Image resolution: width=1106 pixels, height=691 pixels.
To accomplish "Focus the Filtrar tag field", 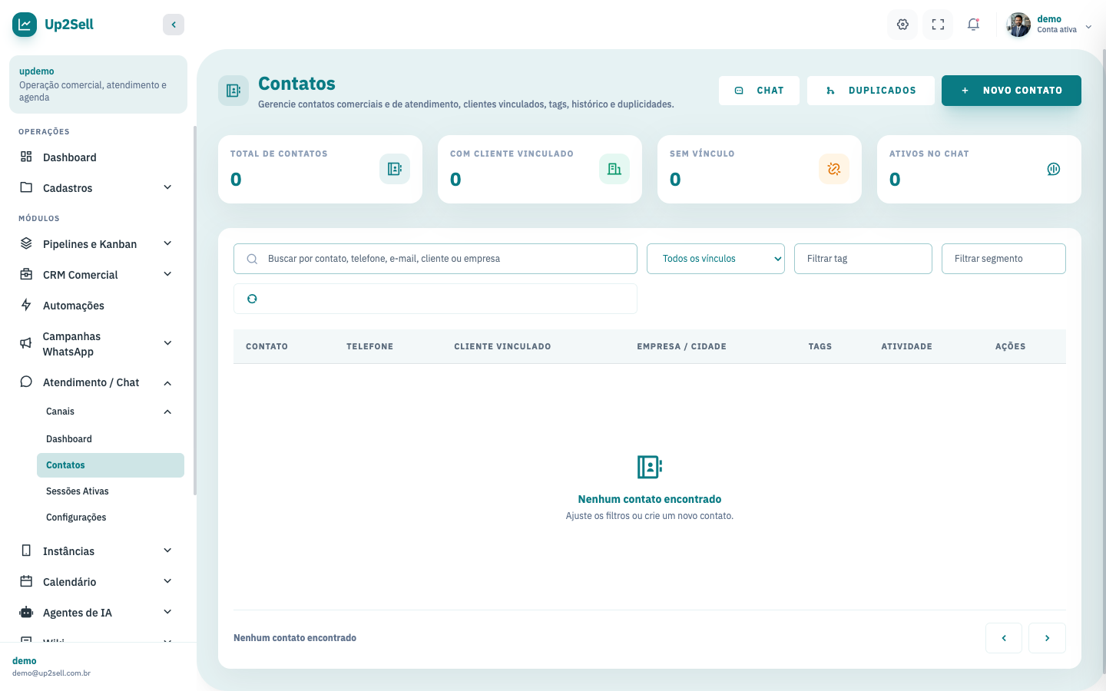I will pos(863,259).
